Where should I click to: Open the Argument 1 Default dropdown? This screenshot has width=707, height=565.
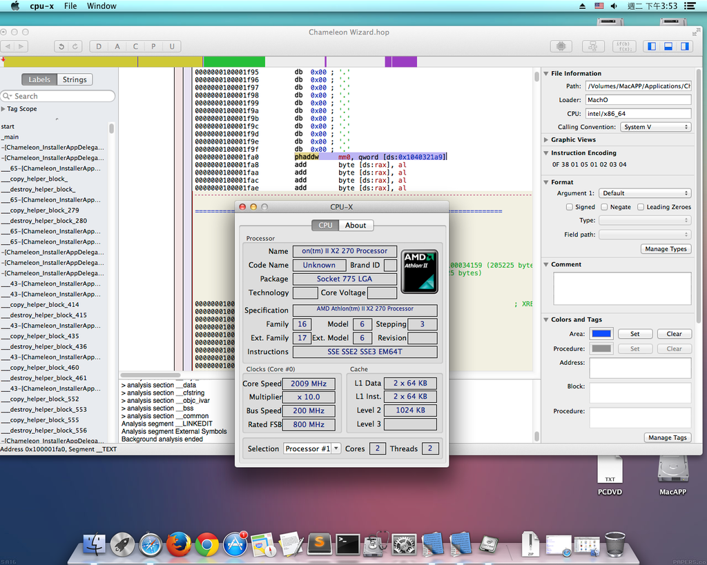point(645,193)
